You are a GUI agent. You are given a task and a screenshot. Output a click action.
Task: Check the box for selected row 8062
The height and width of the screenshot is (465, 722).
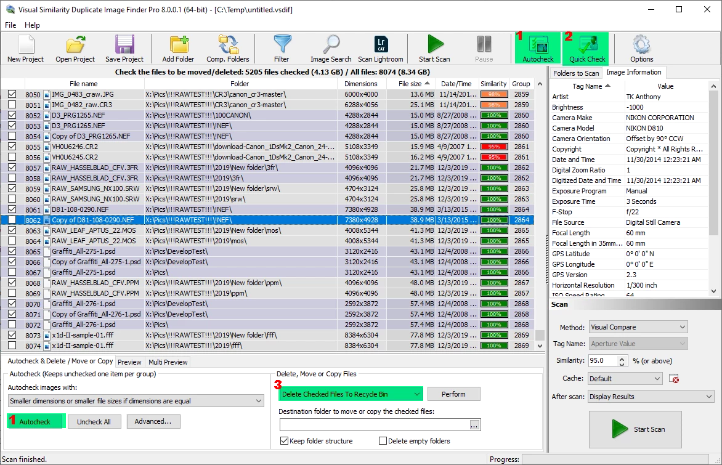point(12,220)
